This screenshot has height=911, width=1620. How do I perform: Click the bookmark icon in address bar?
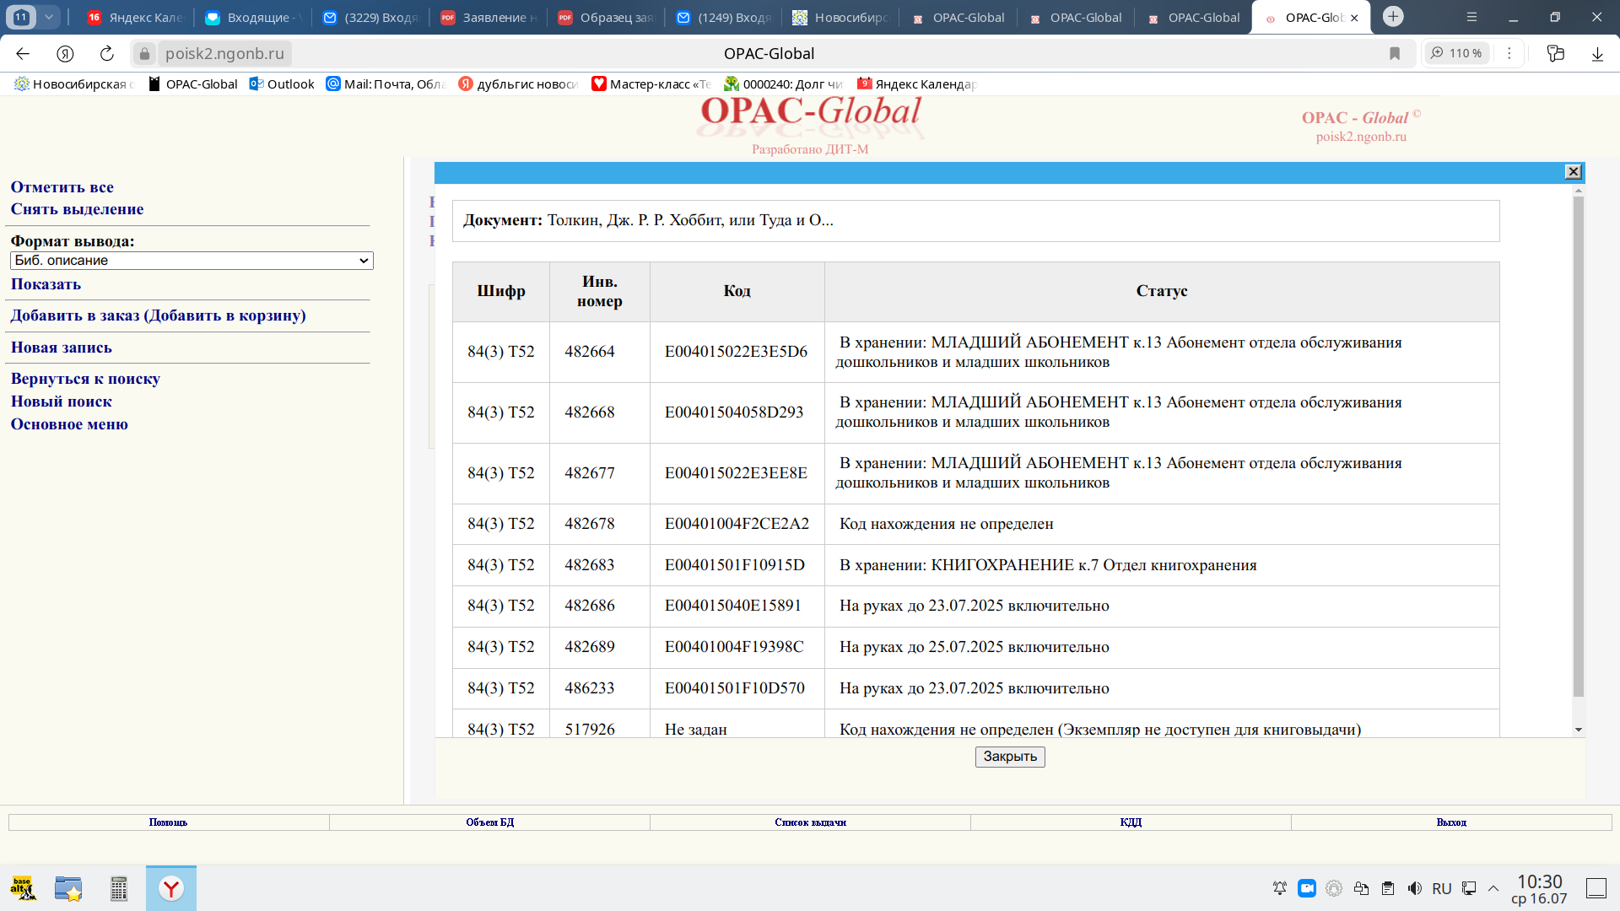[1395, 54]
